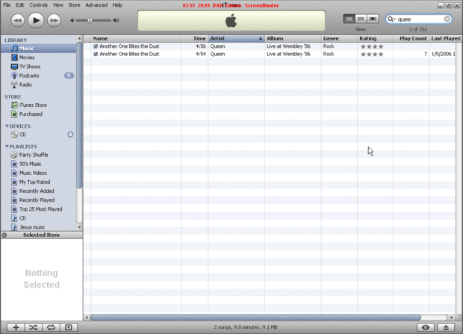Toggle the repeat icon in bottom bar

[51, 327]
